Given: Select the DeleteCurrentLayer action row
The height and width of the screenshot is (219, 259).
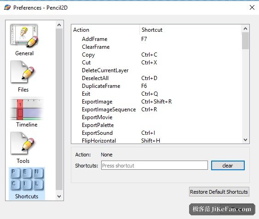Looking at the screenshot, I should (156, 70).
